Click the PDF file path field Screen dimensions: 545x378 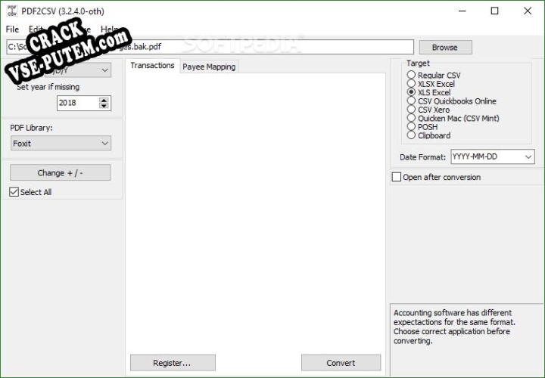point(210,47)
